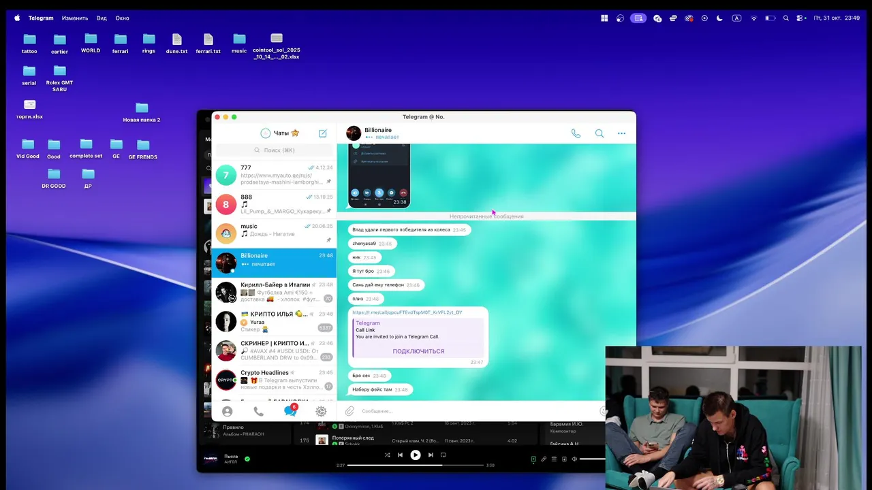
Task: Open the t.me/call link in message
Action: [407, 312]
